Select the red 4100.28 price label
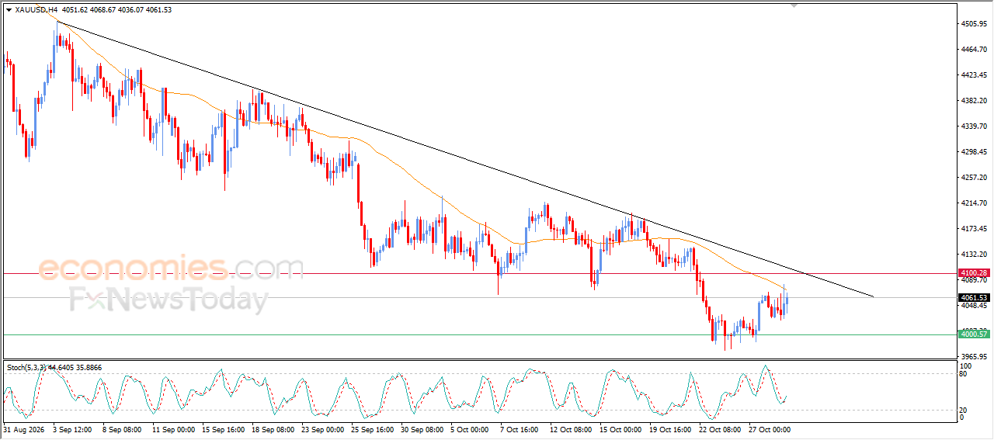 coord(974,273)
